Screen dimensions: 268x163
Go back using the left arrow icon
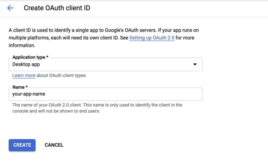coord(10,8)
